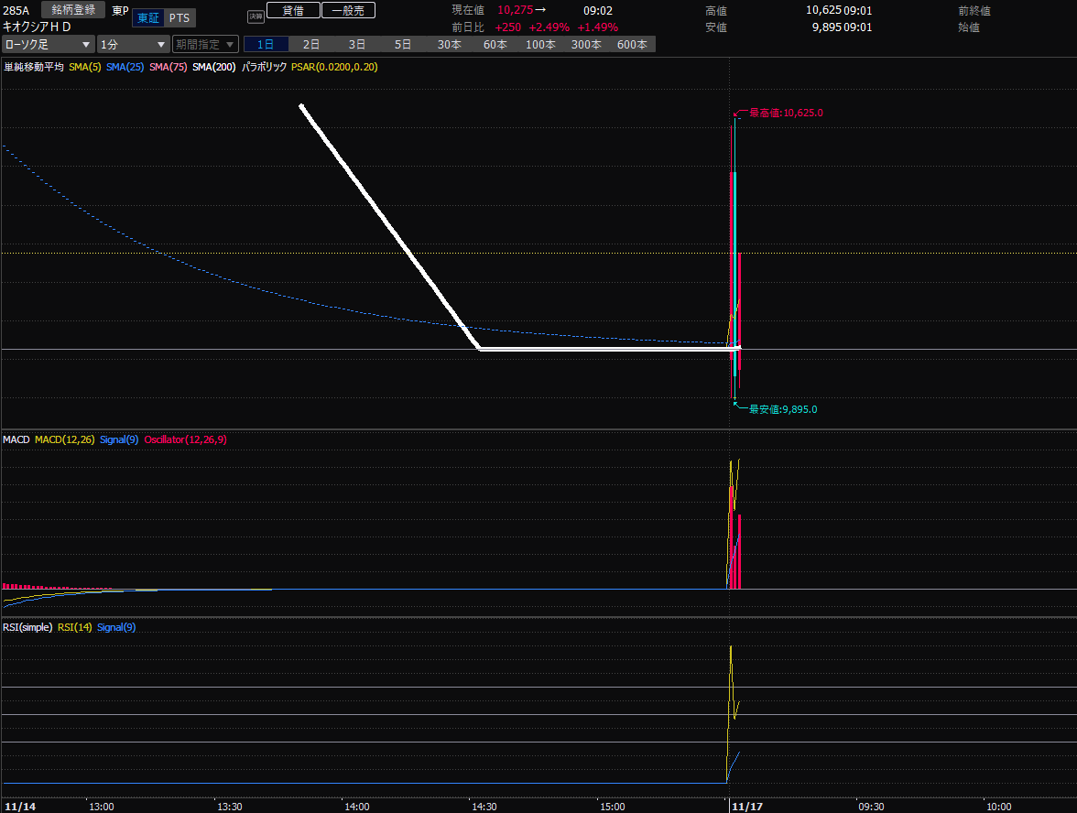Click the RSI(14) indicator label
Image resolution: width=1077 pixels, height=813 pixels.
(74, 627)
